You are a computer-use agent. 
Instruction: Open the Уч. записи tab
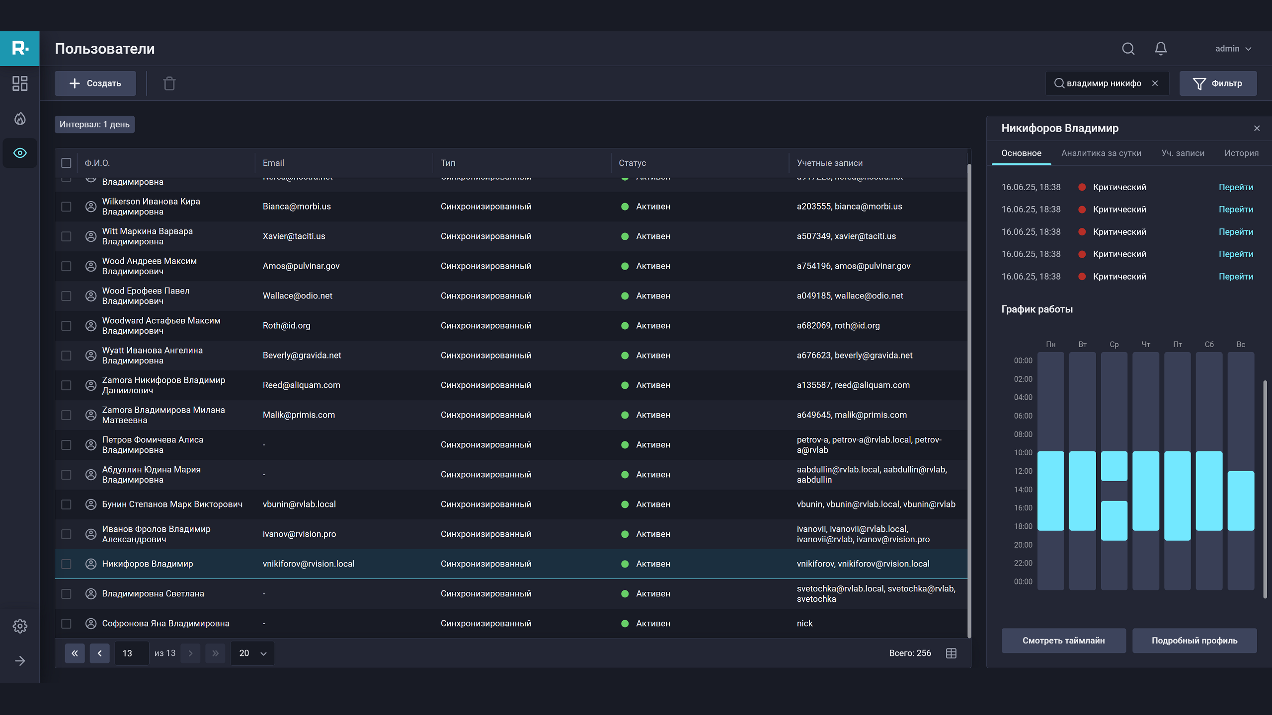1183,153
